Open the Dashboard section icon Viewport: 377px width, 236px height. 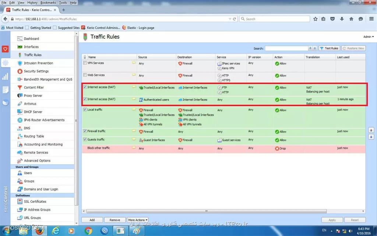(x=20, y=38)
